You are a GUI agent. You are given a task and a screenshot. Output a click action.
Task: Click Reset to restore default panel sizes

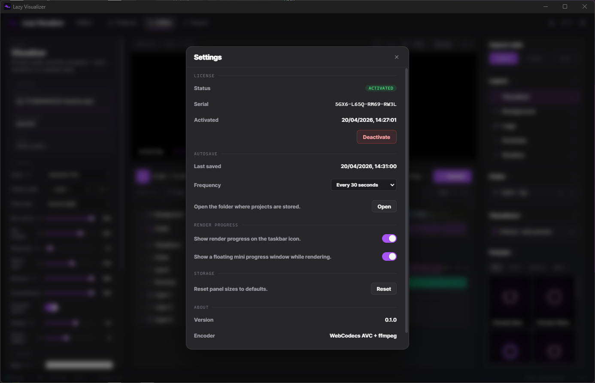point(383,289)
